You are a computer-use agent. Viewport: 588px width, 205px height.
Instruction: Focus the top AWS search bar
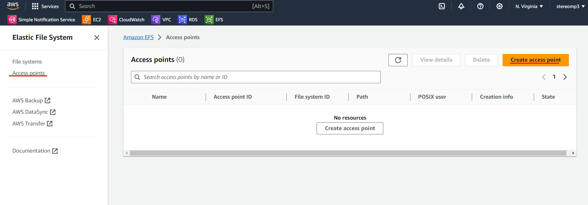coord(169,6)
